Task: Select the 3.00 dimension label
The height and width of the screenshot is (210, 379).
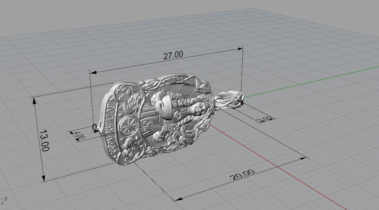Action: (x=264, y=119)
